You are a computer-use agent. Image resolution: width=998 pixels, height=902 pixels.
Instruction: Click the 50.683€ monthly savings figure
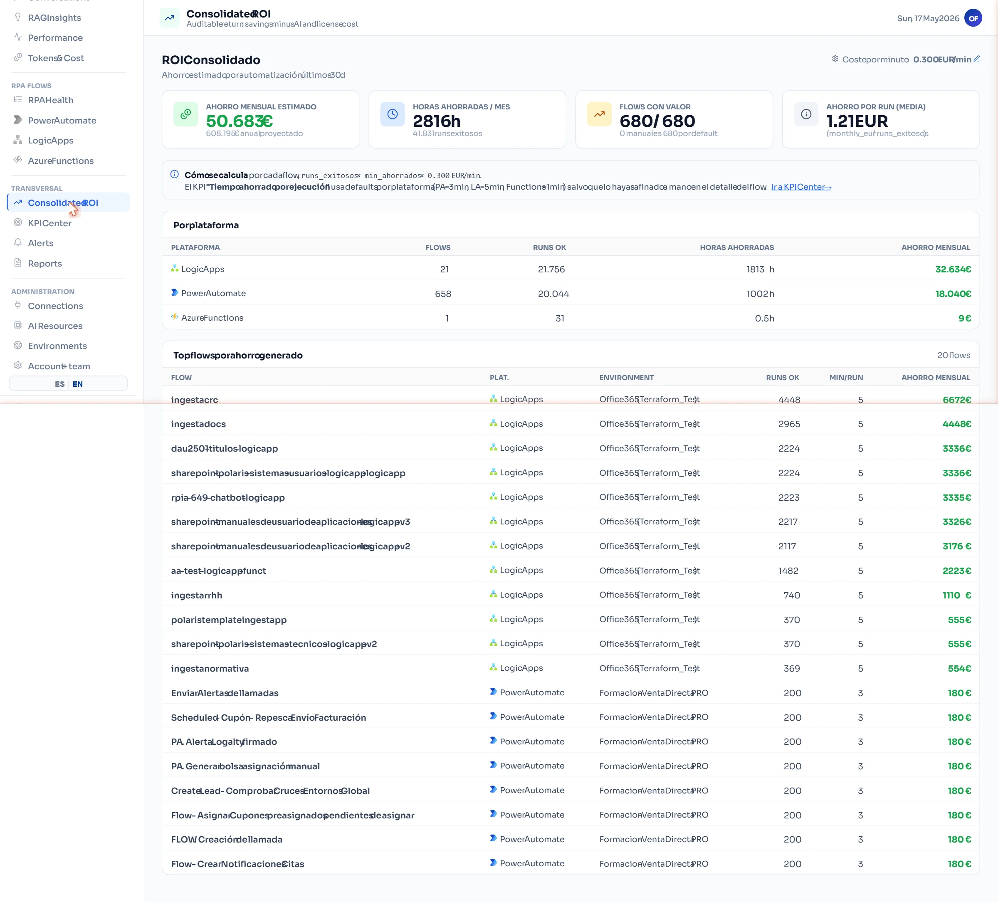tap(240, 121)
